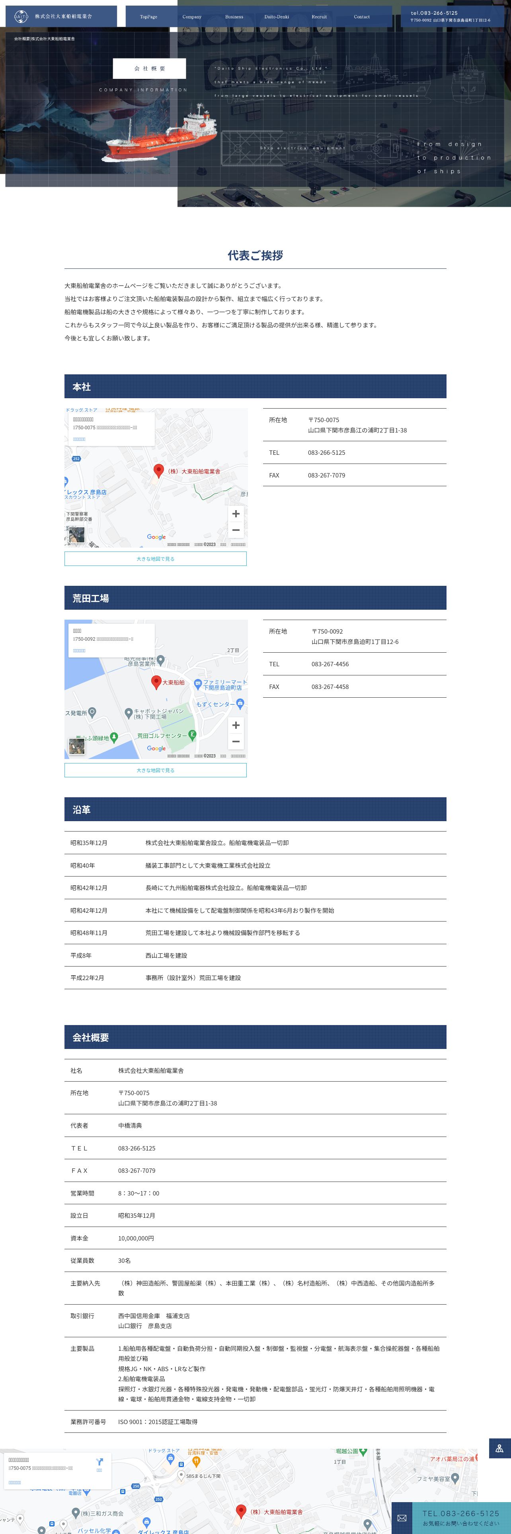
Task: Click the 平成22年2月 history row date
Action: [88, 978]
